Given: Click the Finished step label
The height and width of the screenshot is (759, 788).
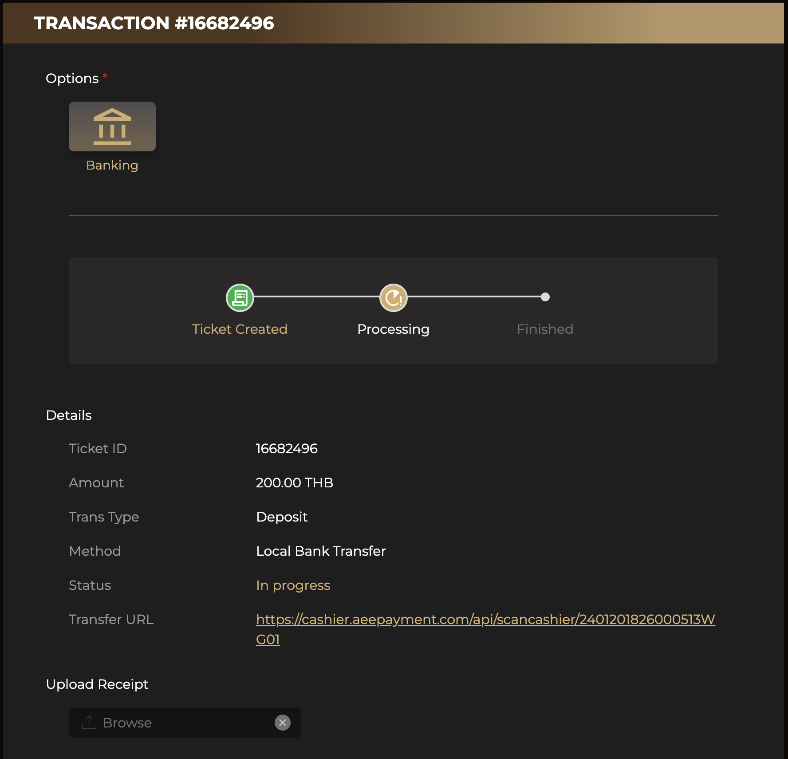Looking at the screenshot, I should pos(545,329).
